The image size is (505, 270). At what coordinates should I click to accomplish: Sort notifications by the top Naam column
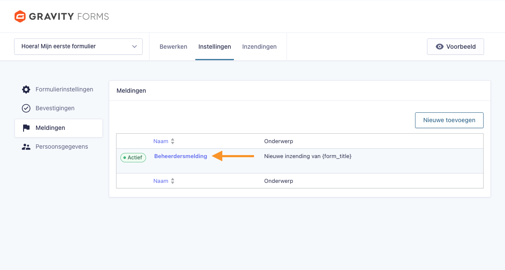161,141
